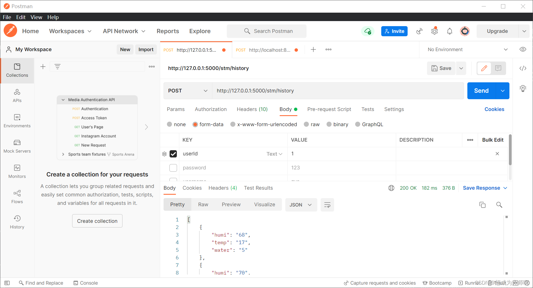The width and height of the screenshot is (533, 288).
Task: Open a new request tab with plus
Action: 313,49
